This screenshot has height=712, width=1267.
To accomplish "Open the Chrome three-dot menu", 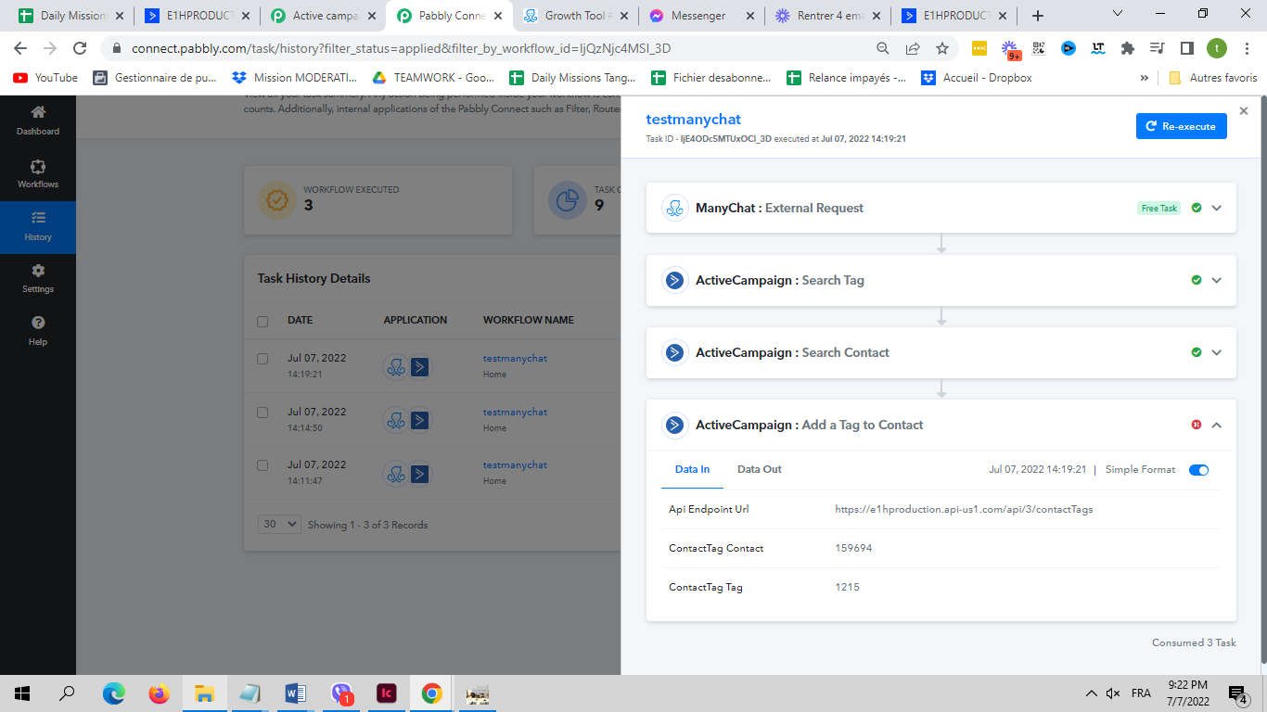I will (x=1246, y=48).
